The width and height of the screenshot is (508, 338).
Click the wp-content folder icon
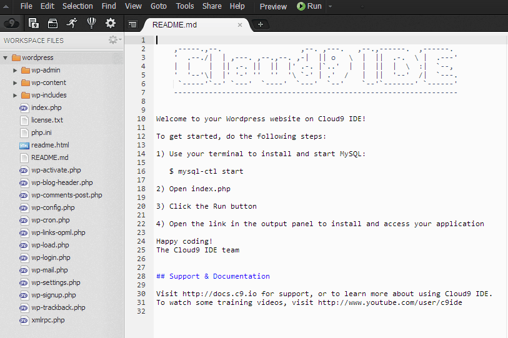26,83
